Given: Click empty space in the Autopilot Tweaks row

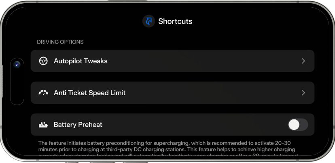Looking at the screenshot, I should [x=202, y=61].
